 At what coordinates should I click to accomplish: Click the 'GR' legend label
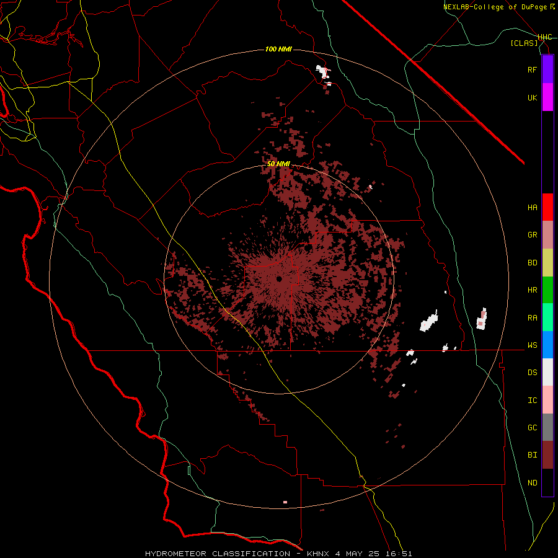pos(532,235)
